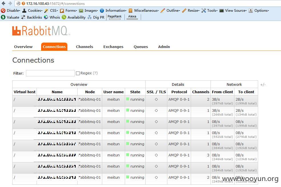The height and width of the screenshot is (187, 281).
Task: Sort by Protocol column header
Action: coord(179,92)
